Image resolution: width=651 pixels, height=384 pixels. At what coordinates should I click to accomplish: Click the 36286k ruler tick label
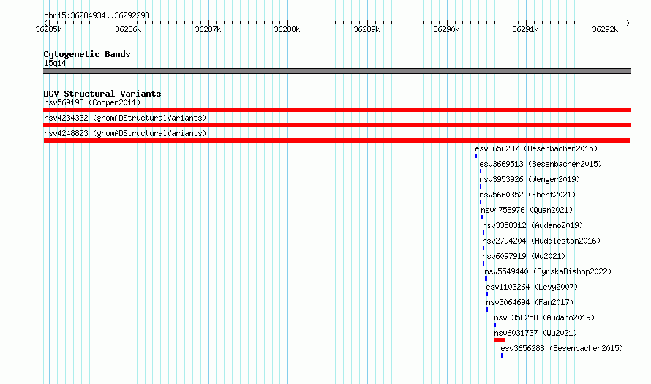[128, 29]
